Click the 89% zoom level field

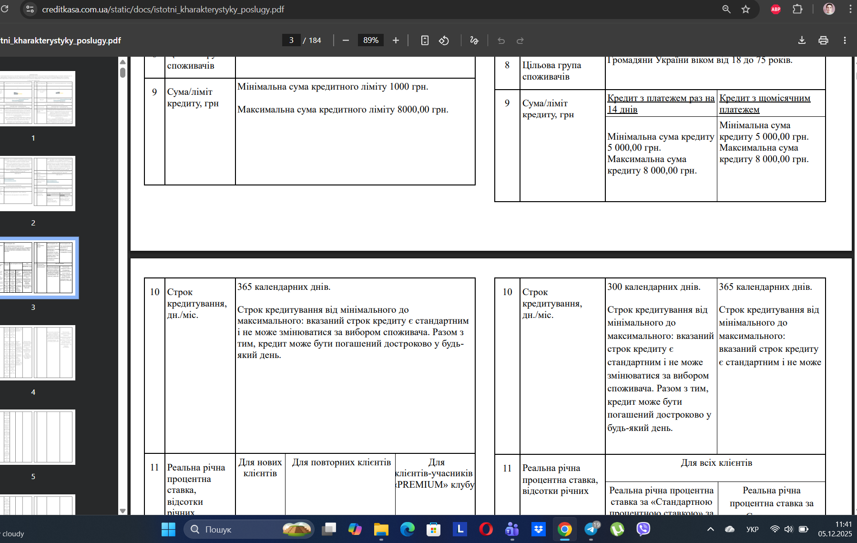pyautogui.click(x=371, y=41)
